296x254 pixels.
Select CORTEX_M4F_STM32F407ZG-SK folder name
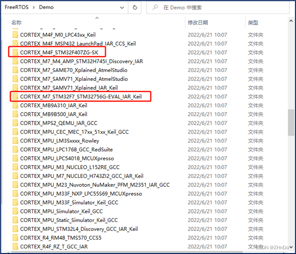pos(59,52)
